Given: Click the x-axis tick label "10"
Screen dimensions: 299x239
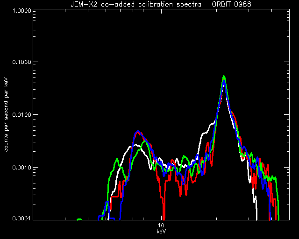Looking at the screenshot, I should pyautogui.click(x=161, y=225).
